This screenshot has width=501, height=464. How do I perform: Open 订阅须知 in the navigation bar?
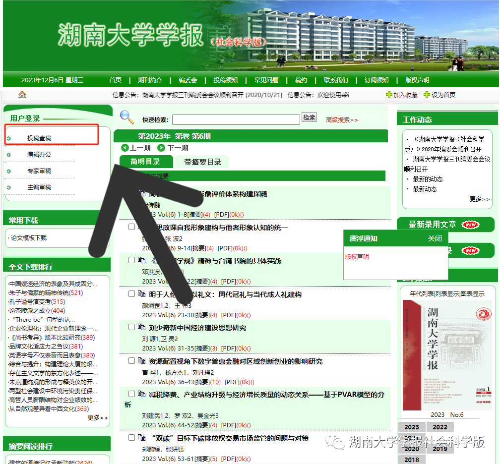tap(376, 80)
